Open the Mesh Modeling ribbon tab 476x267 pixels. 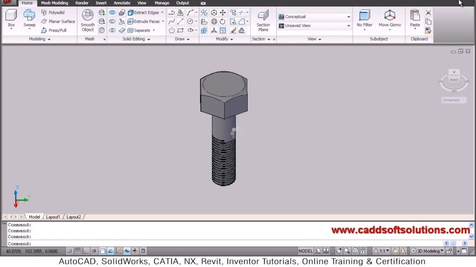[x=54, y=3]
